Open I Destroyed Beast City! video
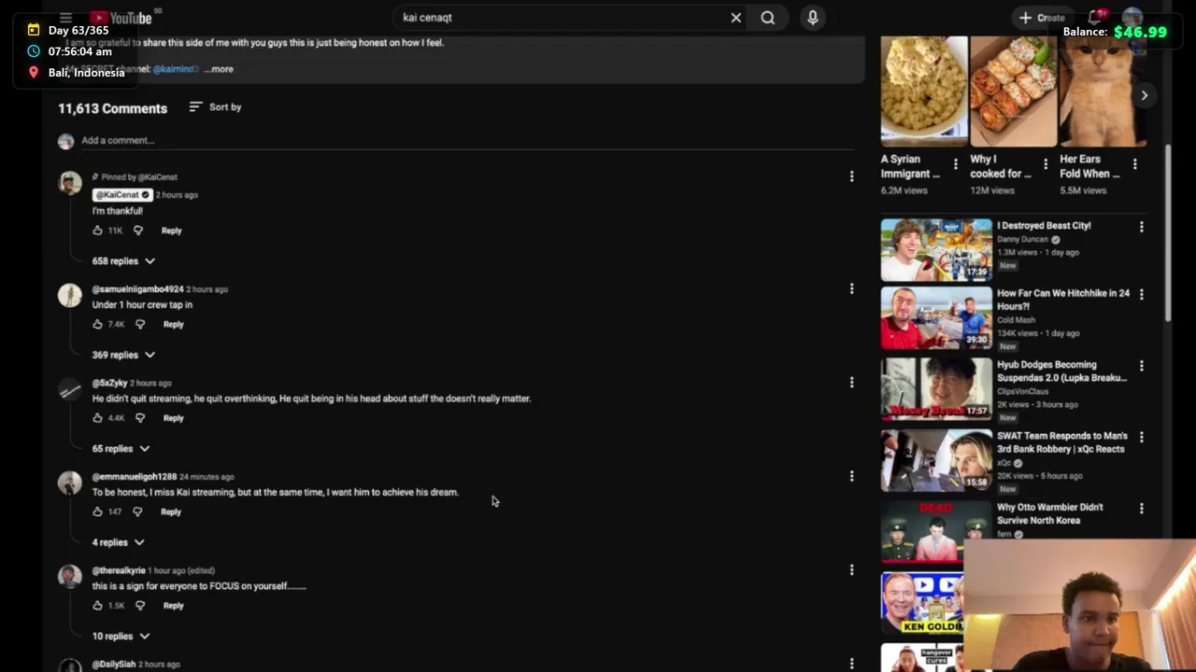This screenshot has width=1196, height=672. (936, 250)
